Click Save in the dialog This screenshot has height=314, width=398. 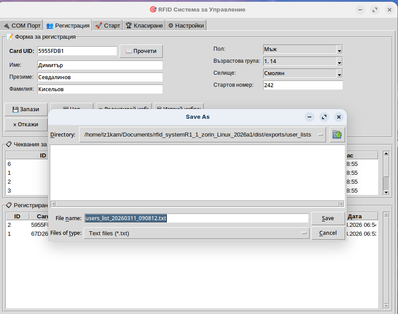click(x=328, y=218)
